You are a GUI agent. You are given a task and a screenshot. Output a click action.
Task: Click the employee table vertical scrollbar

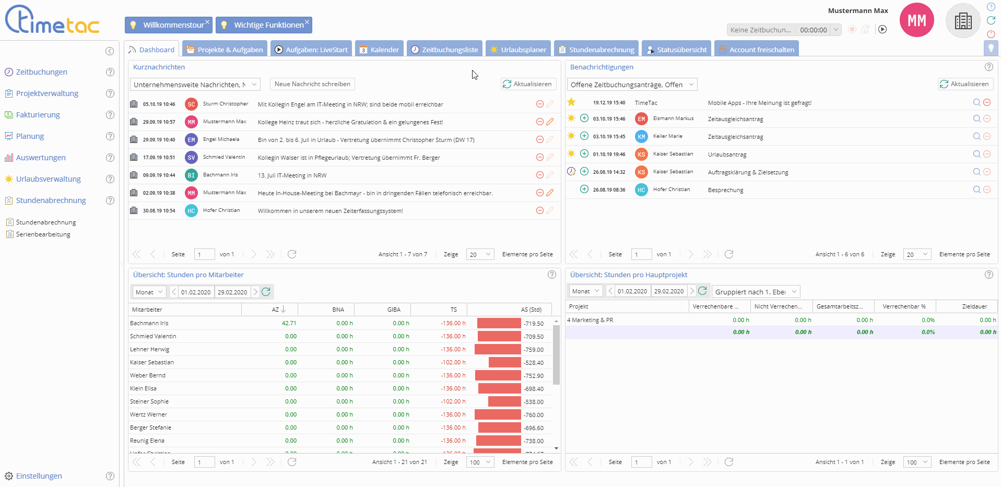(x=556, y=355)
